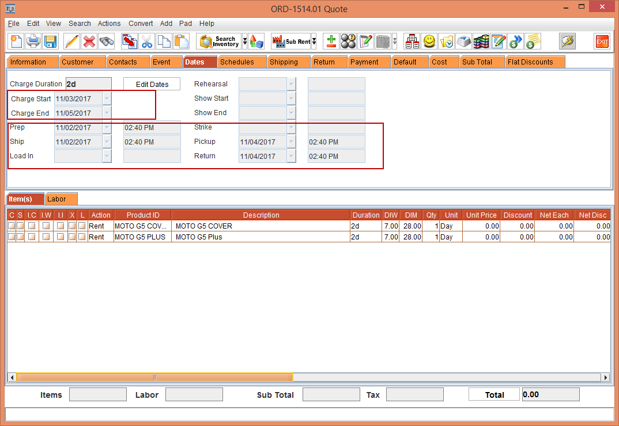
Task: Switch to the Shipping tab
Action: (x=288, y=62)
